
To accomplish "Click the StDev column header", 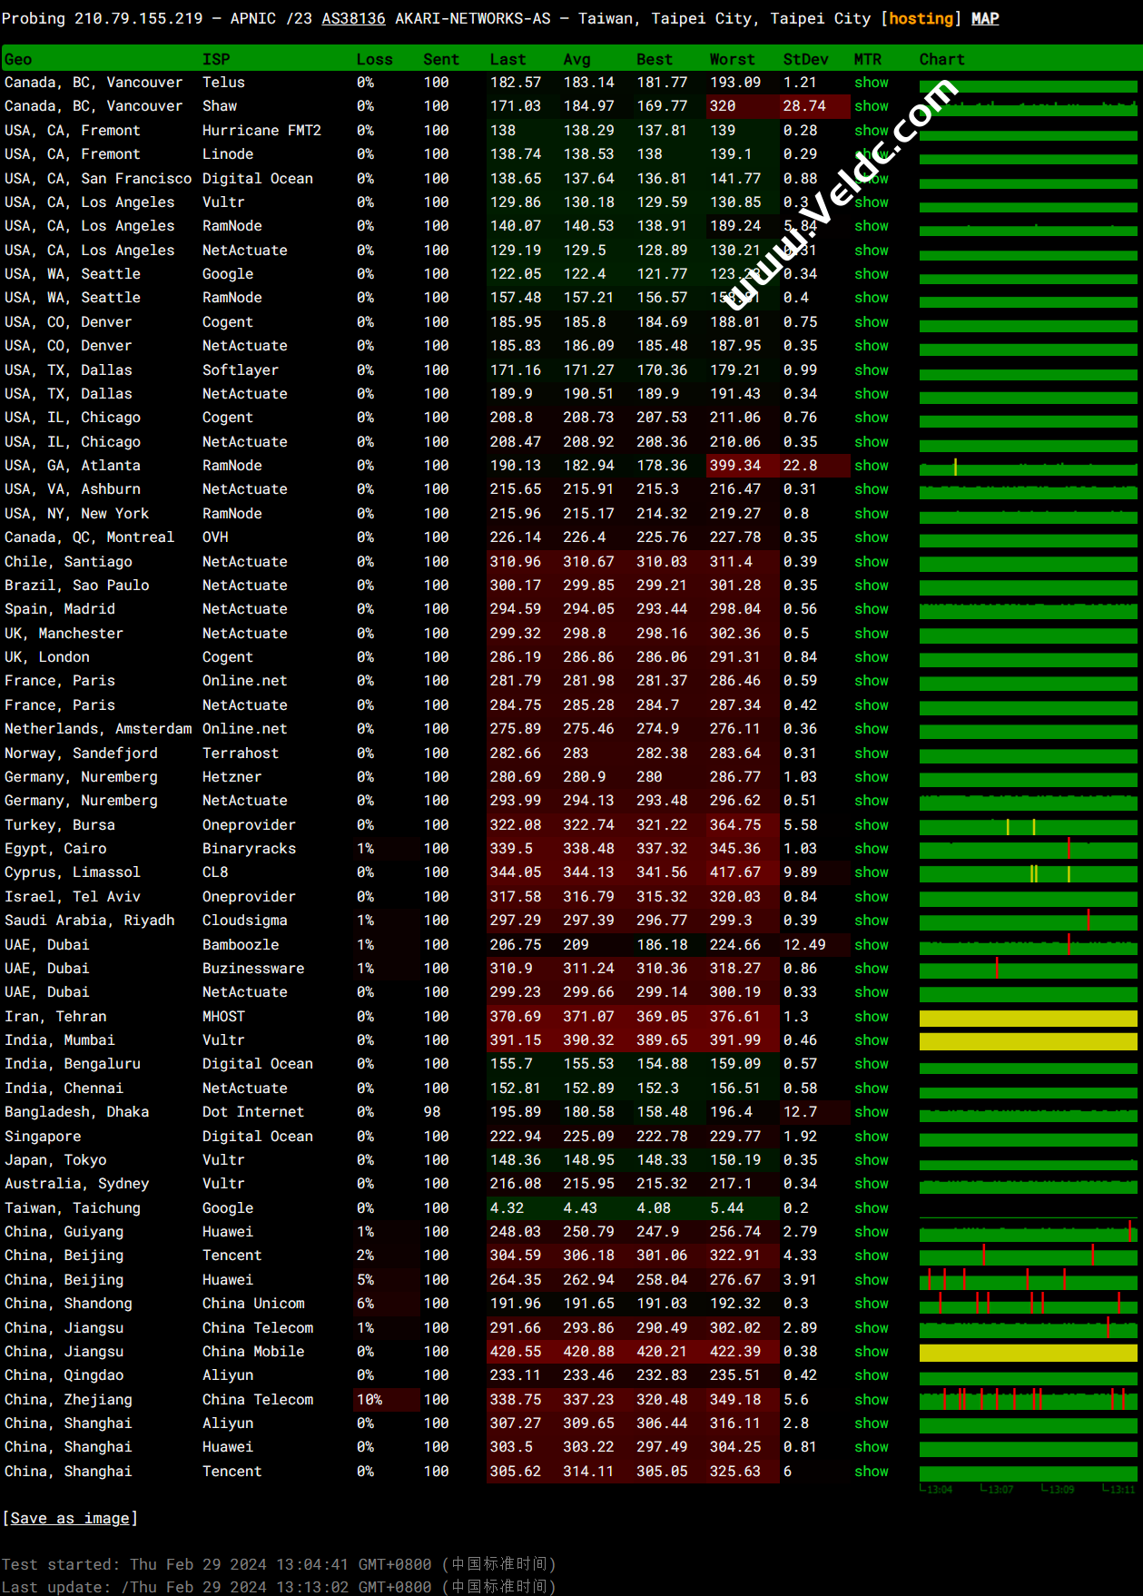I will (x=805, y=59).
